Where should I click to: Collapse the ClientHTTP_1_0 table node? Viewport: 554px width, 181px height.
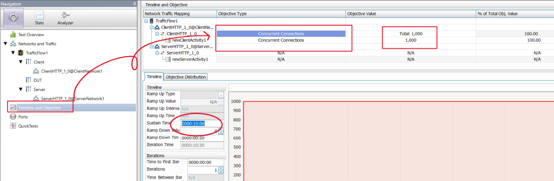click(157, 34)
